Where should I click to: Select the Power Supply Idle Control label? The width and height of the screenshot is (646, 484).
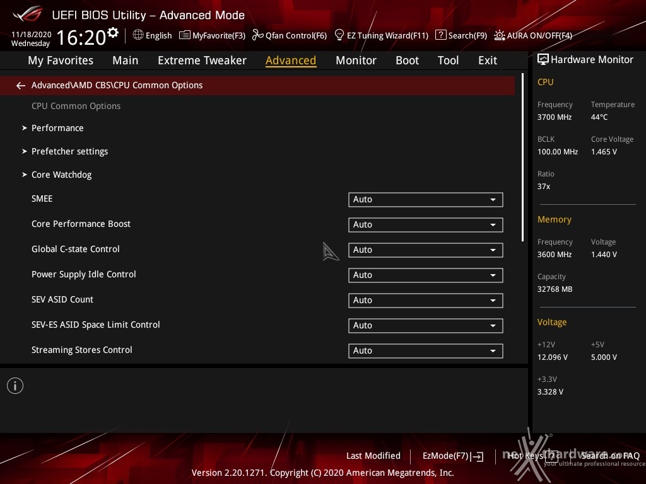click(84, 274)
